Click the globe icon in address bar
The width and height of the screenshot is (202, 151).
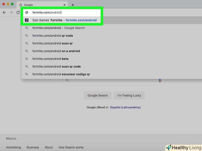click(27, 12)
